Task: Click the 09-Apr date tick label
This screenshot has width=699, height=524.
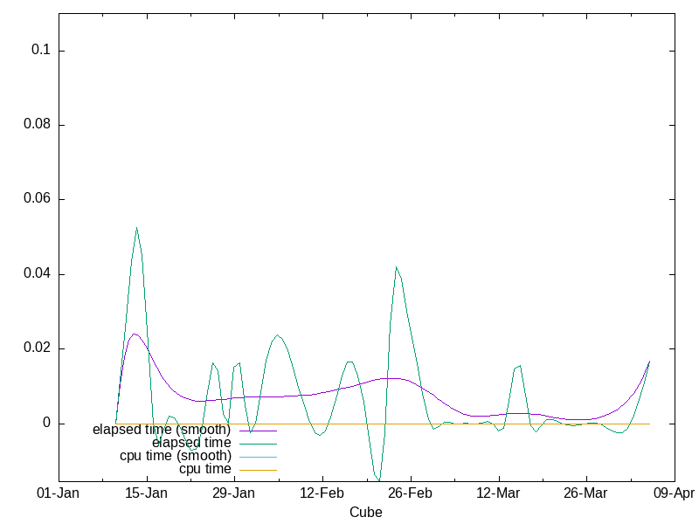Action: click(673, 493)
